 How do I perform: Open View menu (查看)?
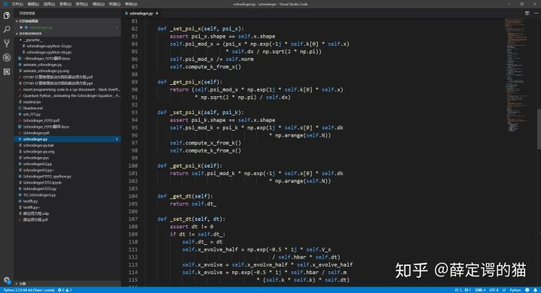pos(65,5)
